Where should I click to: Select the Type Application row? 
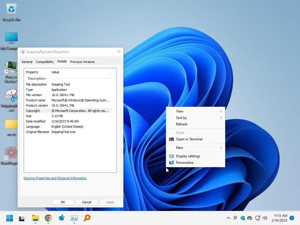click(68, 90)
